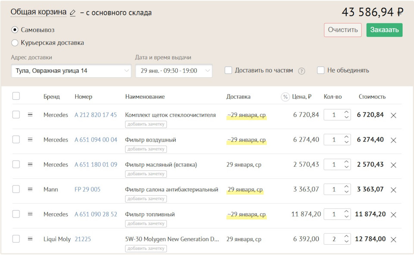414x255 pixels.
Task: Remove the Фильтр масляный (вставка) row
Action: tap(393, 165)
